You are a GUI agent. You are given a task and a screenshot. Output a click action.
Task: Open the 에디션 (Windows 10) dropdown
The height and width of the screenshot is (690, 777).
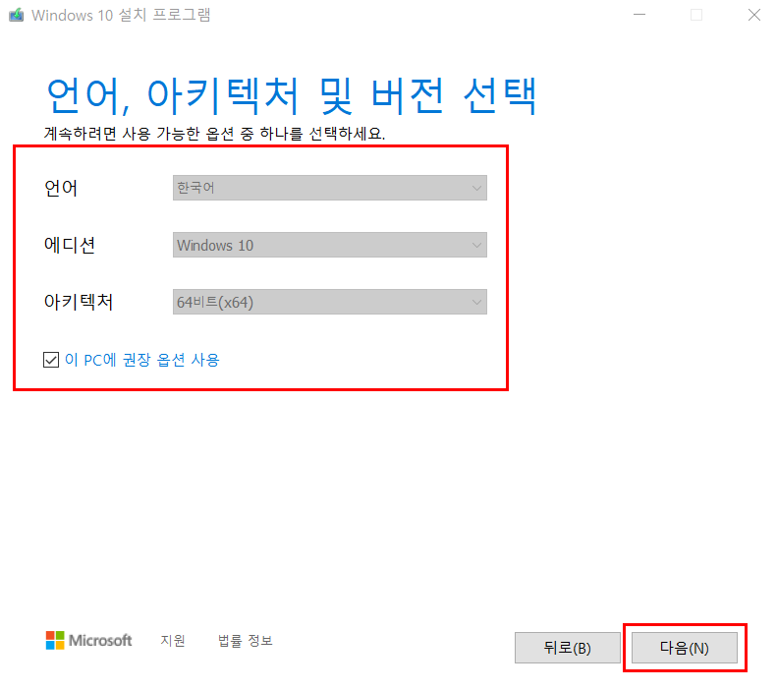point(329,245)
